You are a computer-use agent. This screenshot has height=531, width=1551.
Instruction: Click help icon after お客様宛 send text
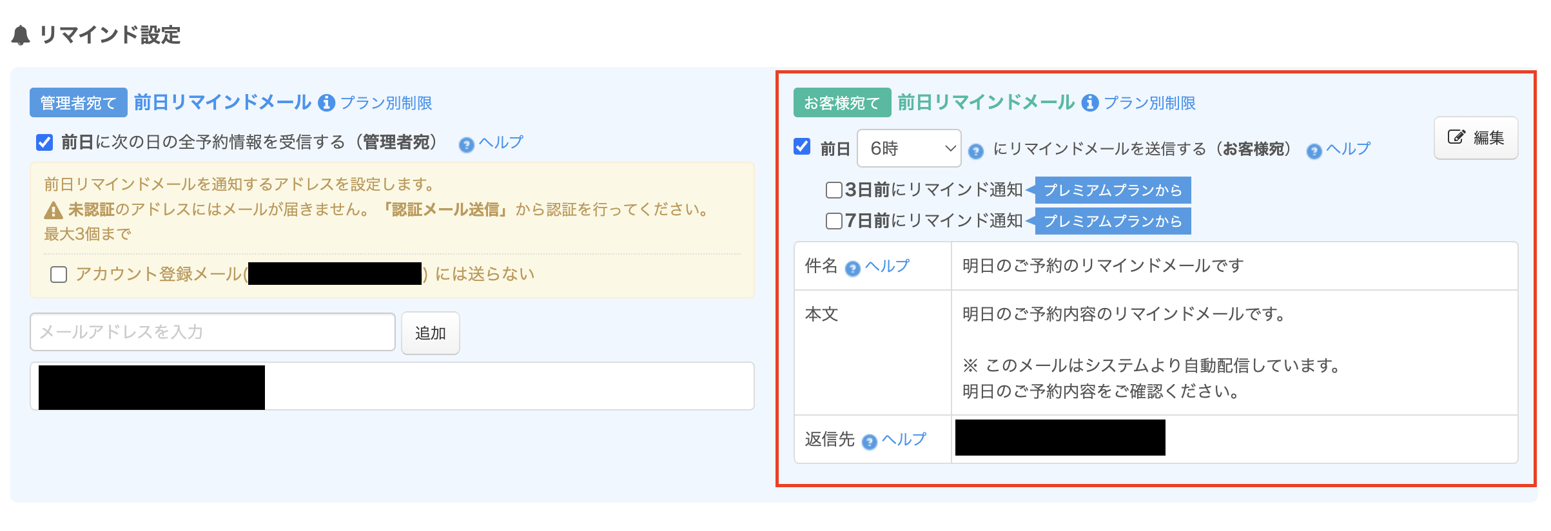1314,151
